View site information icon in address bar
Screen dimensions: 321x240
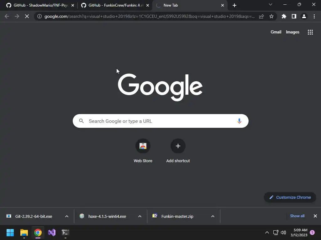[39, 16]
